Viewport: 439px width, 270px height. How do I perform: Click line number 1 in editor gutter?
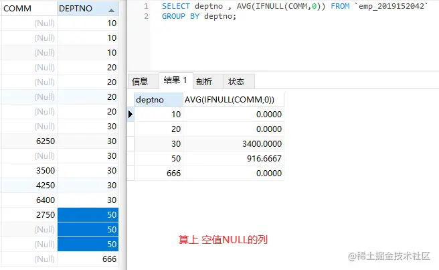point(146,6)
